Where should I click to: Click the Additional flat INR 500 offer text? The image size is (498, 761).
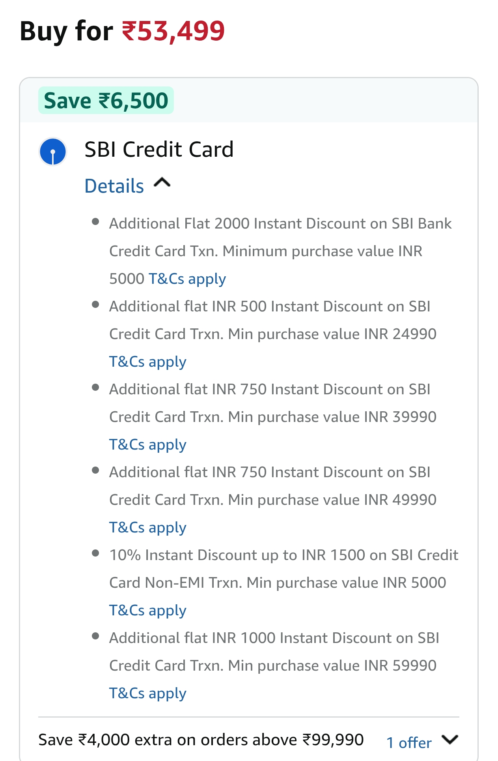(270, 307)
